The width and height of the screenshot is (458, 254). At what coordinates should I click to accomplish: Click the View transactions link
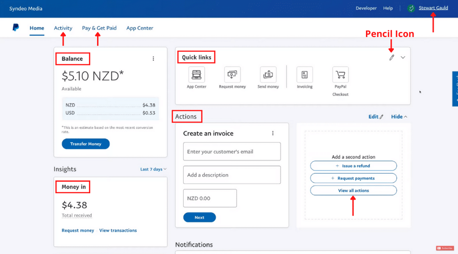coord(118,230)
